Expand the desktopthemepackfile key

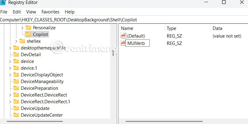pyautogui.click(x=10, y=48)
